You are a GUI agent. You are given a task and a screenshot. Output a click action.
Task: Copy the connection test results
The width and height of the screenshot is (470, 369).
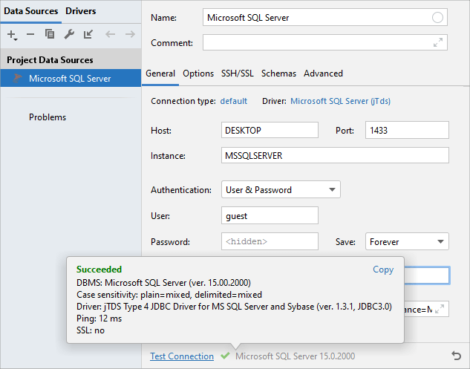[x=383, y=270]
